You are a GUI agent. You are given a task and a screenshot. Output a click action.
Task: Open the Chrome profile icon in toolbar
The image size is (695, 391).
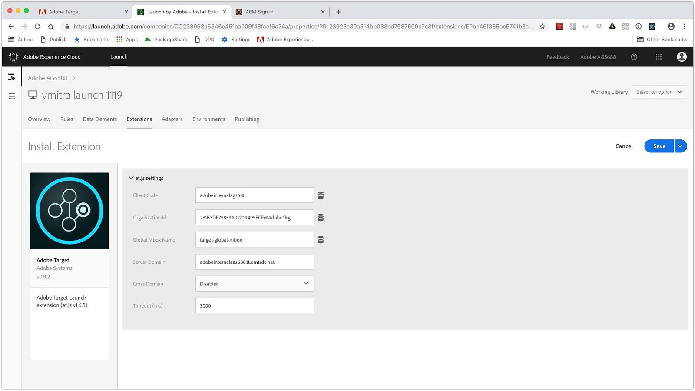(x=671, y=27)
